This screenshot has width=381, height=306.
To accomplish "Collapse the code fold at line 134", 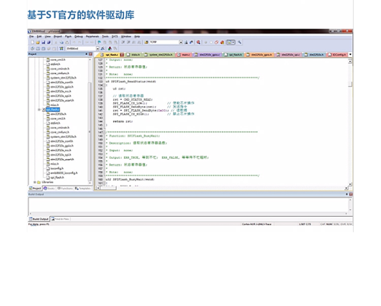I will pyautogui.click(x=104, y=85).
